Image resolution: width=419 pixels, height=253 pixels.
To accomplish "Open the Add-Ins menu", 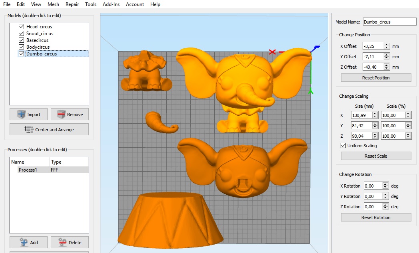I will tap(111, 4).
